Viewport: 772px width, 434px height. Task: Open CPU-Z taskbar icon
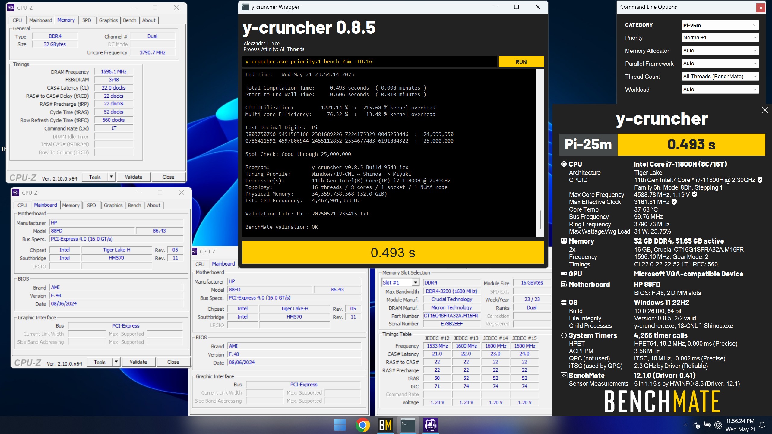click(431, 425)
